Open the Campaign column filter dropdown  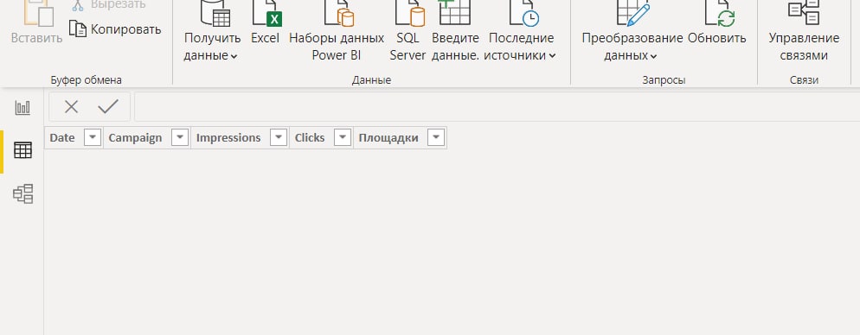[180, 138]
